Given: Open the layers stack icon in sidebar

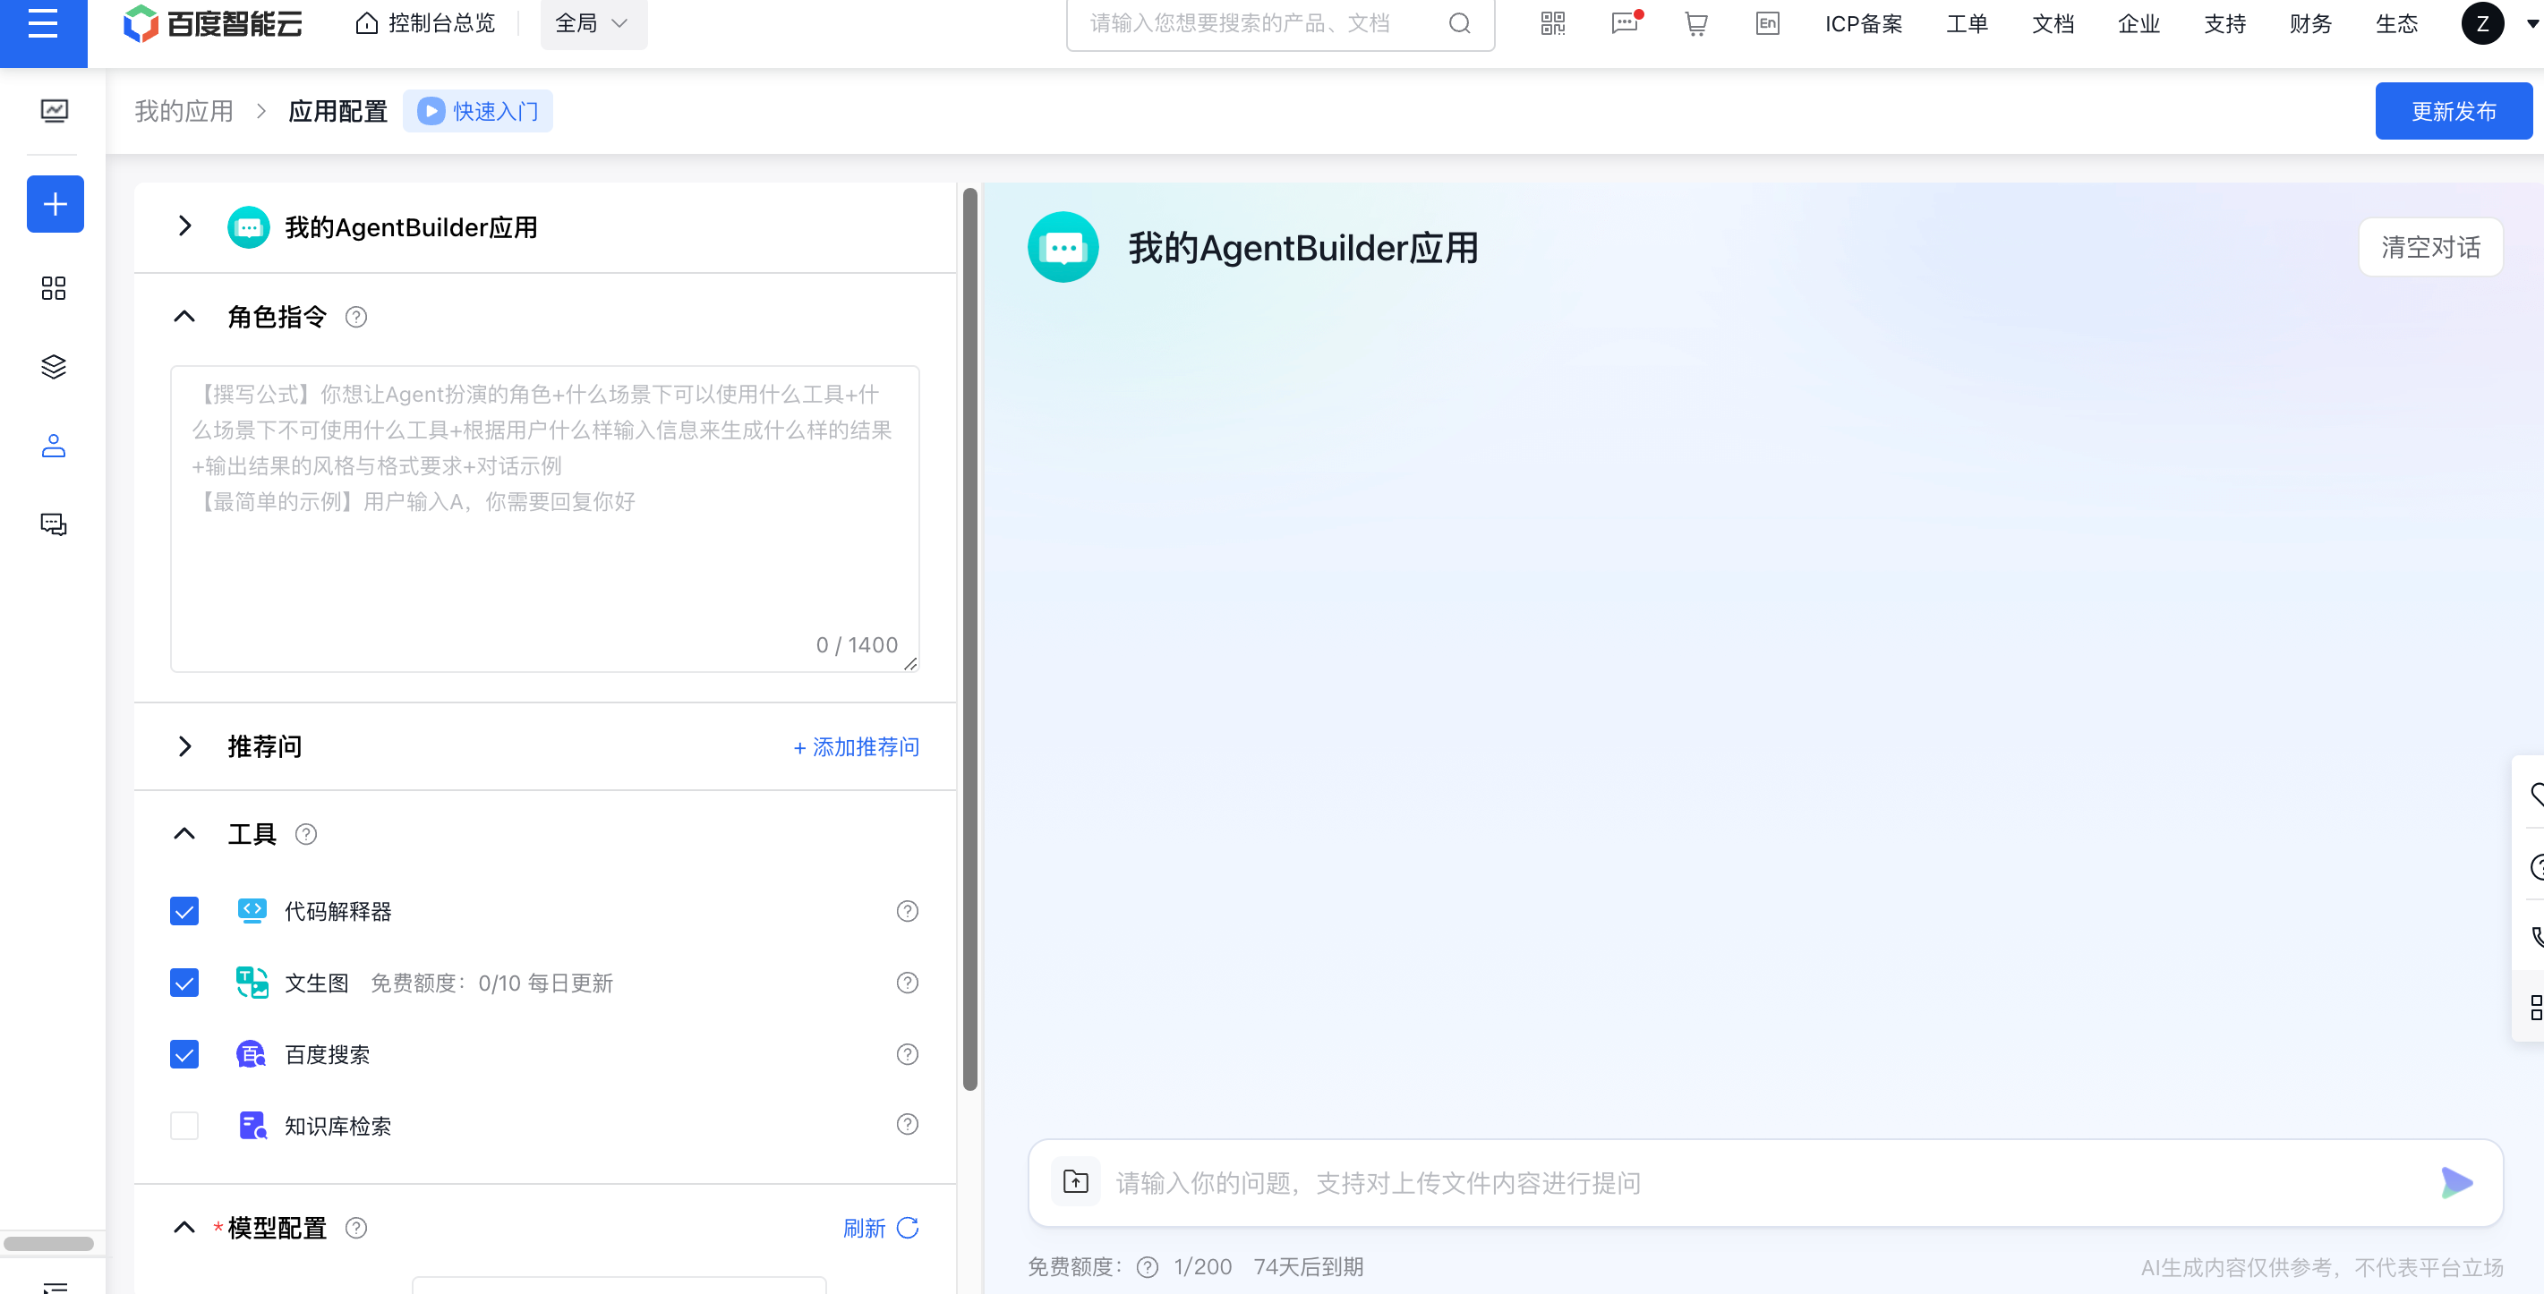Looking at the screenshot, I should click(55, 367).
